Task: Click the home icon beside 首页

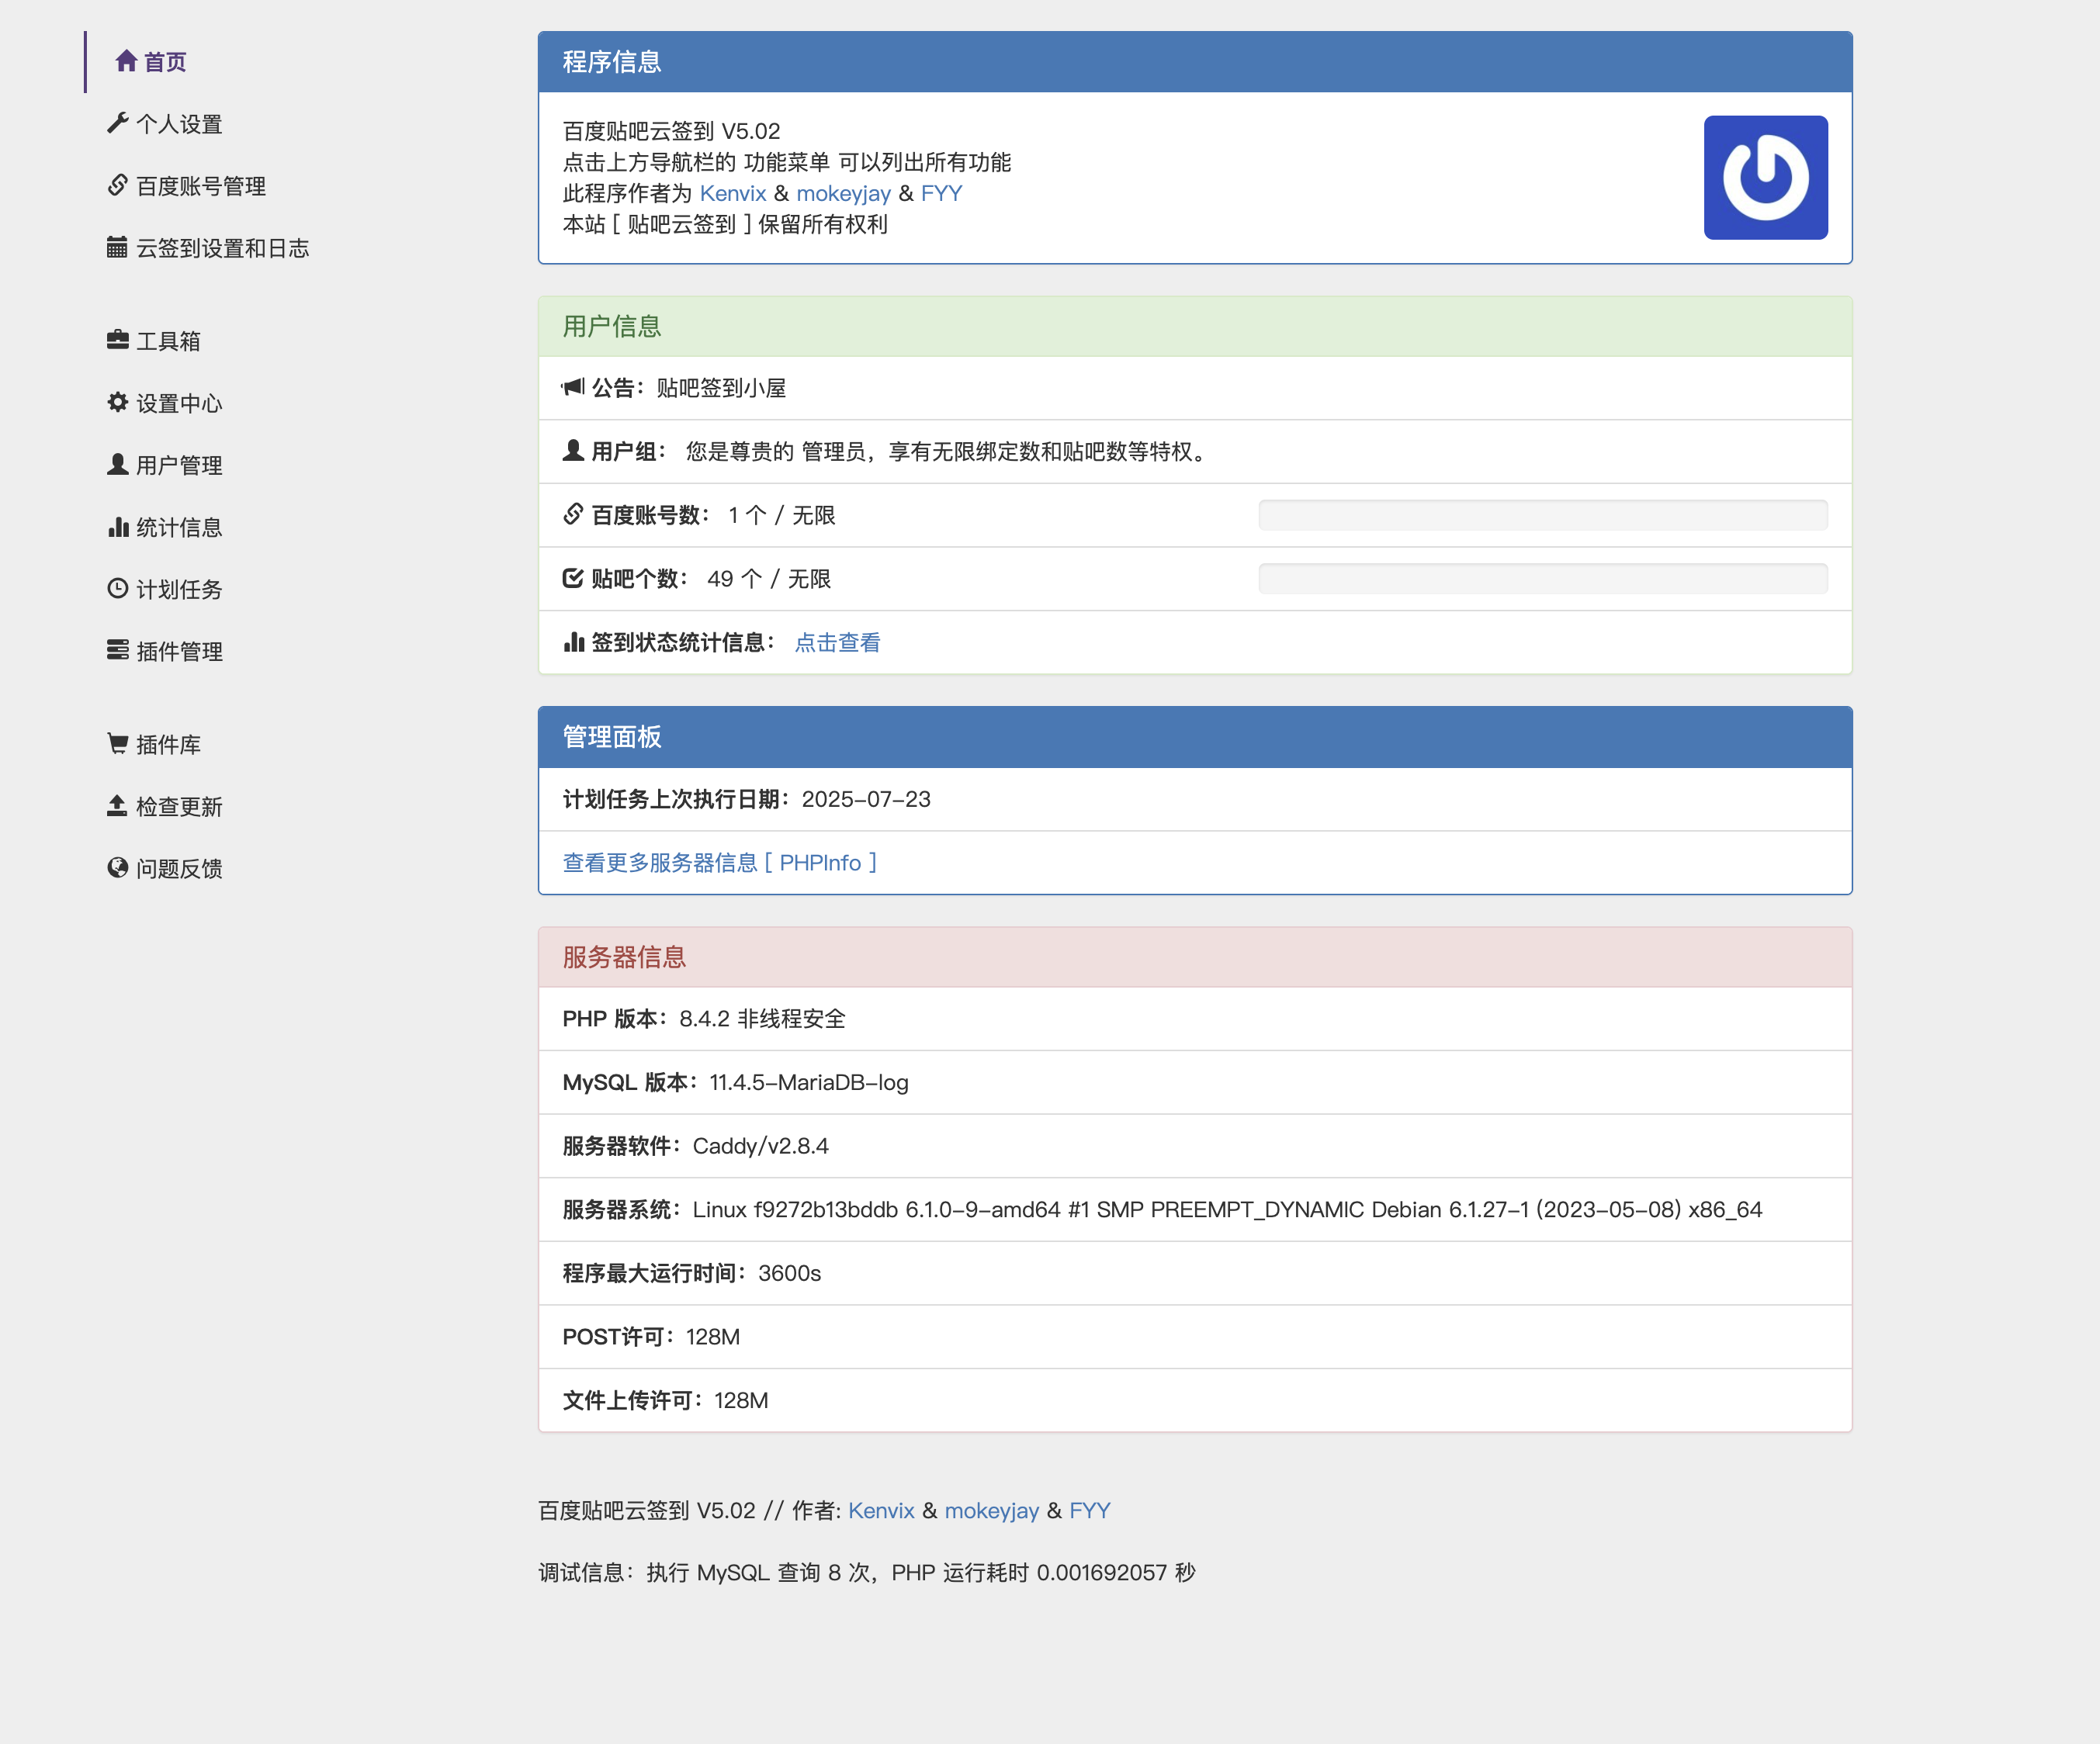Action: [x=126, y=61]
